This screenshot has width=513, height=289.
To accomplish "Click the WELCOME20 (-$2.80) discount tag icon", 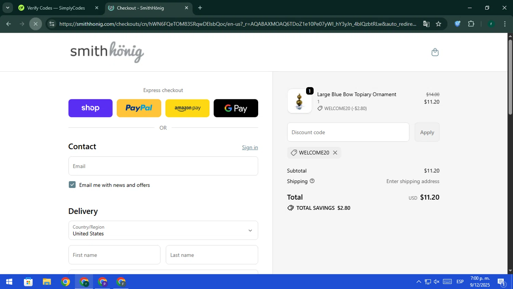I will click(x=320, y=109).
